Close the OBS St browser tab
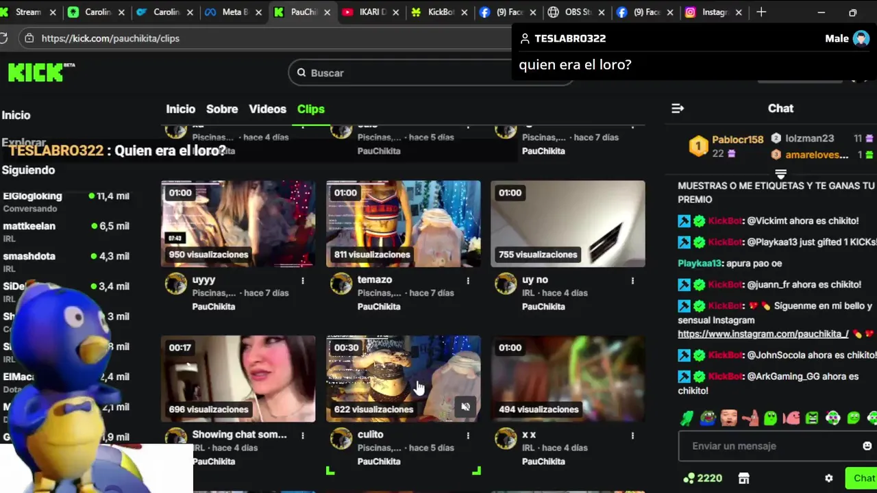This screenshot has height=493, width=877. 601,12
